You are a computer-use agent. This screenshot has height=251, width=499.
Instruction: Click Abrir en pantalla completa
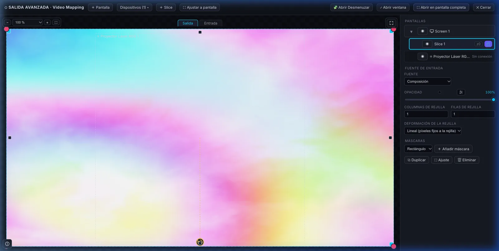point(441,7)
